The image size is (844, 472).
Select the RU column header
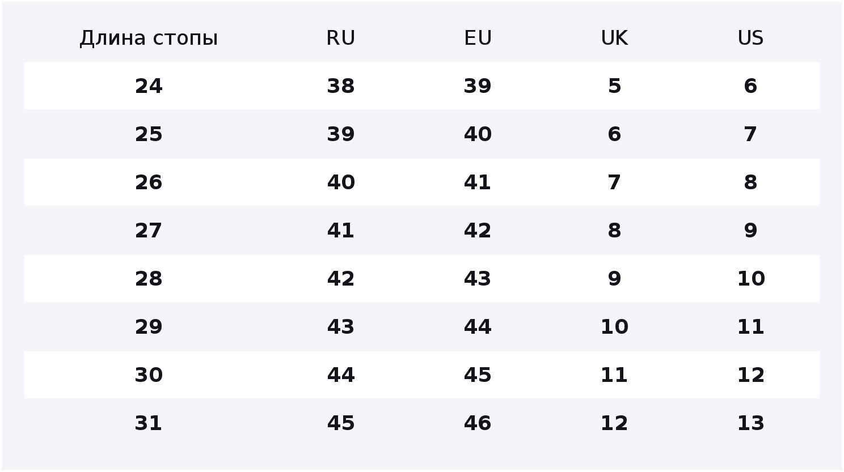pos(341,38)
